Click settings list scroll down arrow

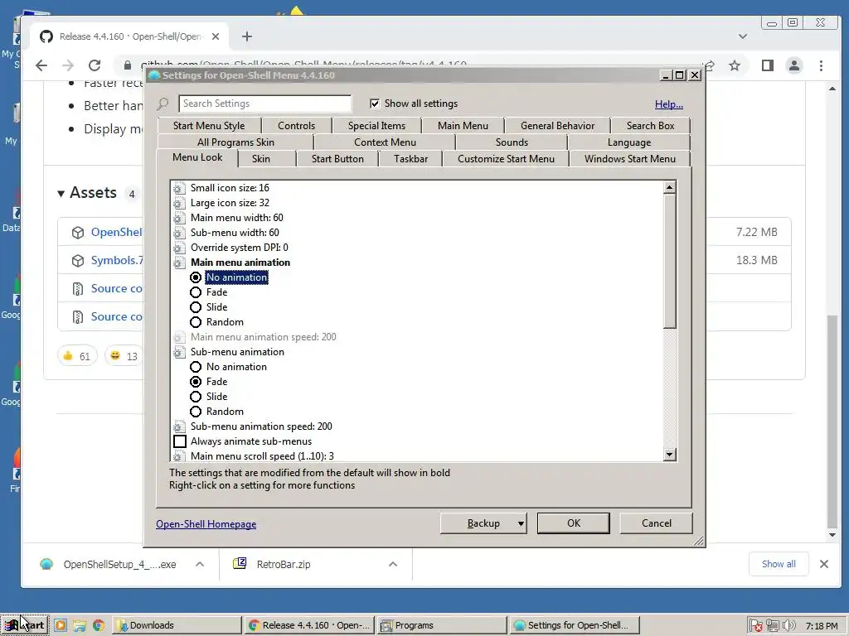(670, 455)
